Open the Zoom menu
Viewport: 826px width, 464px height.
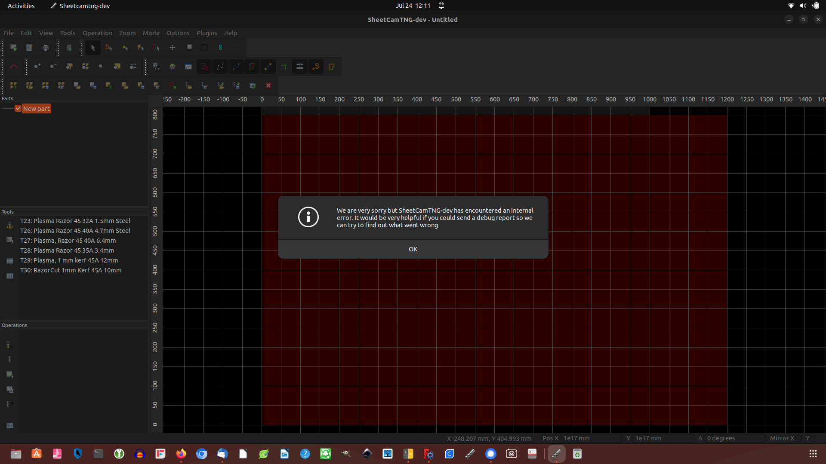127,33
